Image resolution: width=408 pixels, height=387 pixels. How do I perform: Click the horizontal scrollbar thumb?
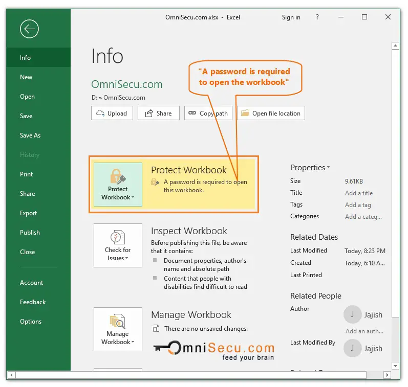coord(191,375)
